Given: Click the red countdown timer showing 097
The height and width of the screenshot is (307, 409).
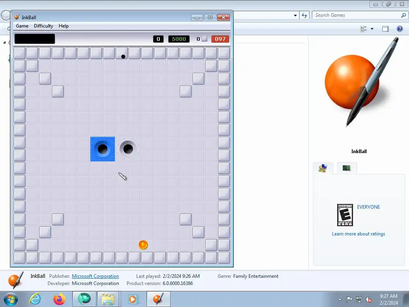Looking at the screenshot, I should pyautogui.click(x=220, y=39).
